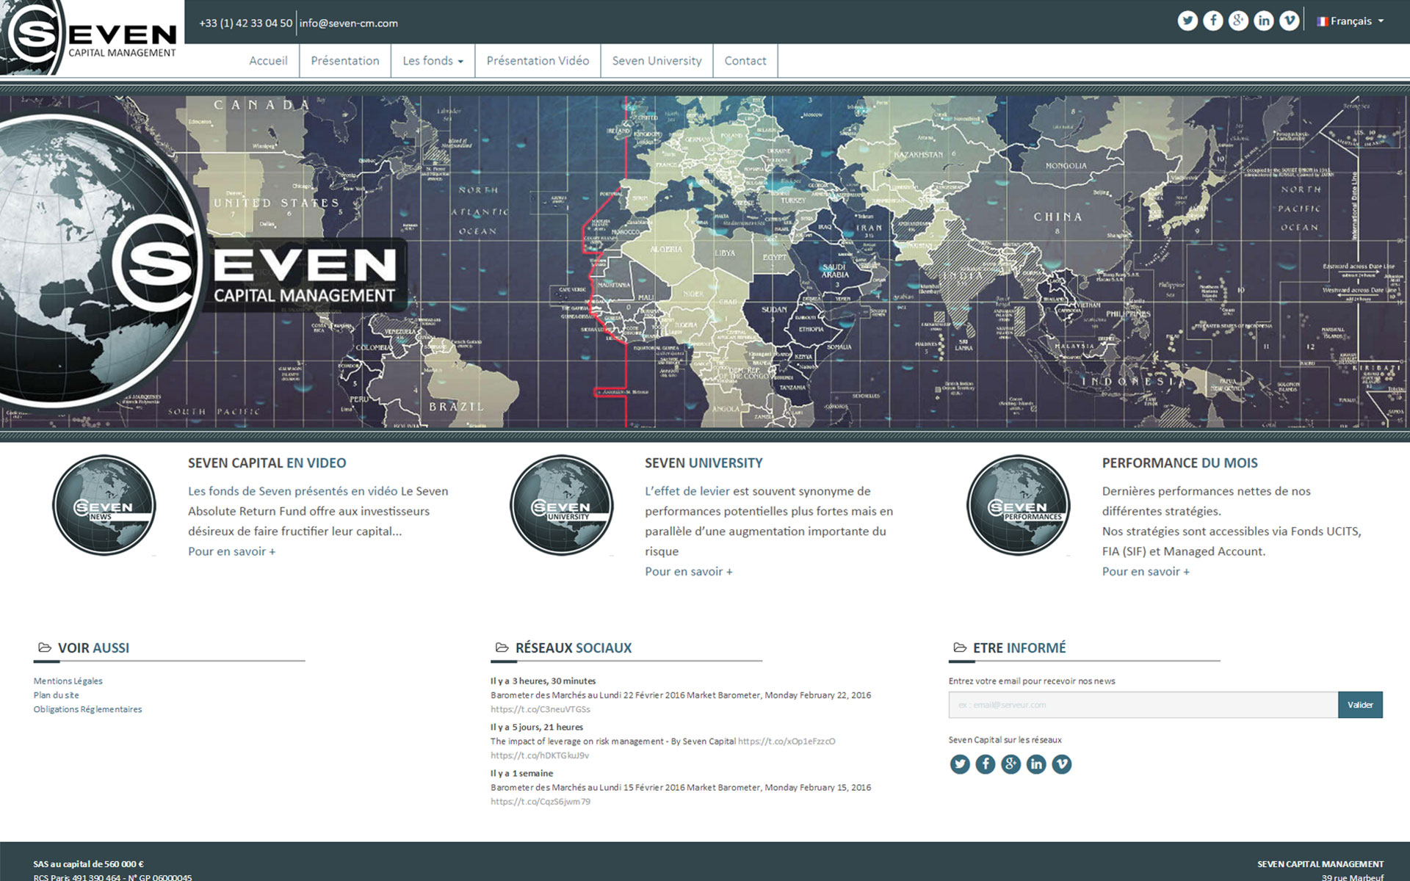1410x881 pixels.
Task: Open Présentation Vidéo page
Action: (x=538, y=61)
